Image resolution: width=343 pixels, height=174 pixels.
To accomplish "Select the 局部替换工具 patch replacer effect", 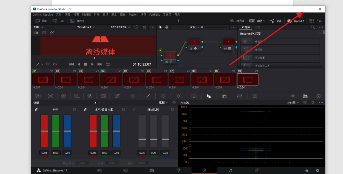I will point(280,65).
